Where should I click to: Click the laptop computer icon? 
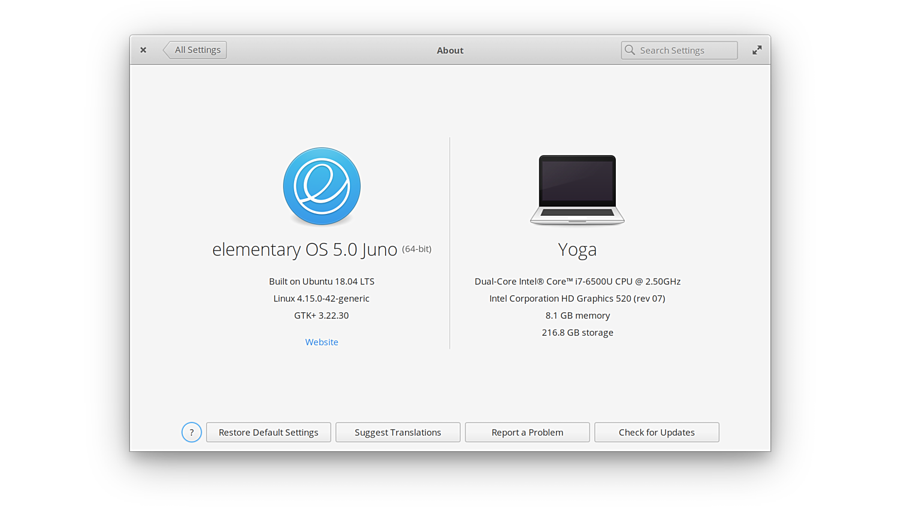click(x=577, y=189)
